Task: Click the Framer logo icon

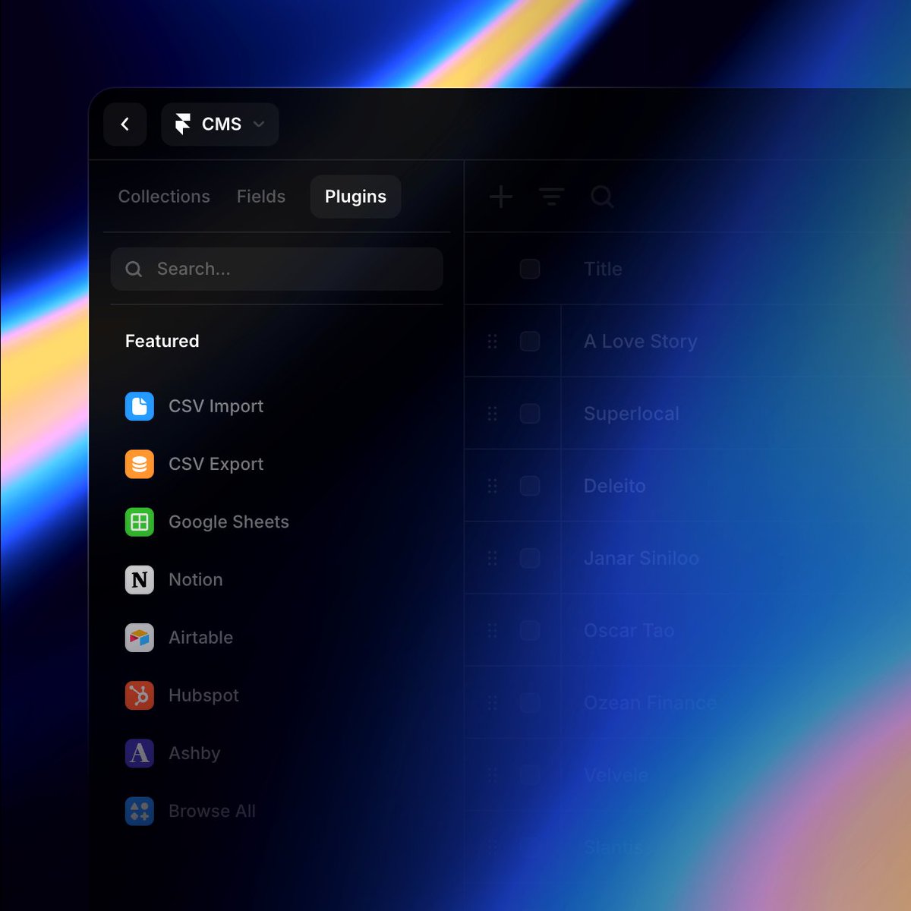Action: (x=182, y=125)
